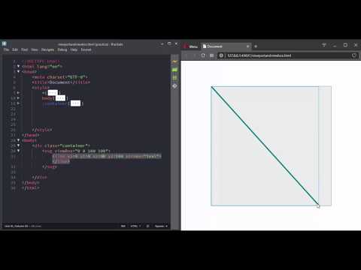The image size is (361, 270).
Task: Open the Debug menu in Brackets
Action: (62, 49)
